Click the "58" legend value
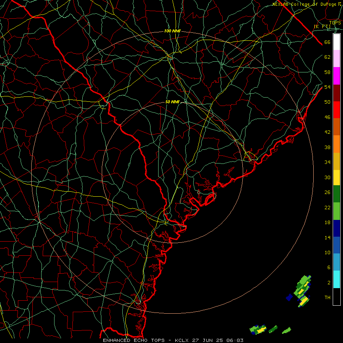The width and height of the screenshot is (343, 343). 327,72
